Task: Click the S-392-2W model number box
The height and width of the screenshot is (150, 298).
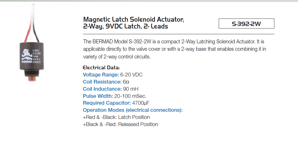Action: click(246, 24)
